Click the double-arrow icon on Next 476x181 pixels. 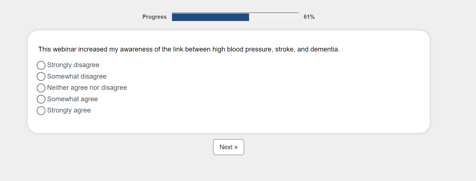click(236, 147)
